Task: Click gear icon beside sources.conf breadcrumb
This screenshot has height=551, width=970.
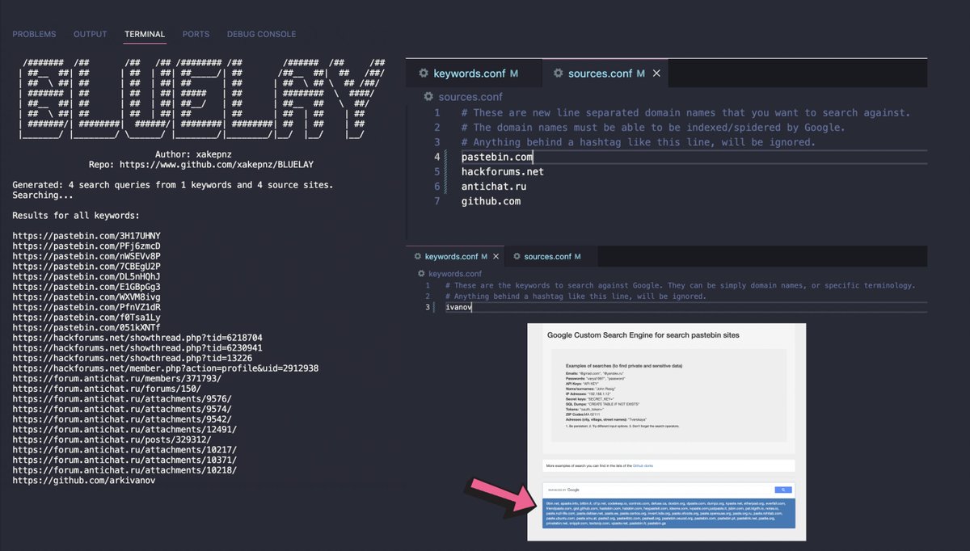Action: pos(428,97)
